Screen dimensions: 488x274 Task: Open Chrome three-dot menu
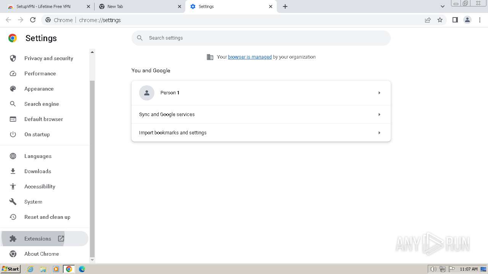(480, 20)
